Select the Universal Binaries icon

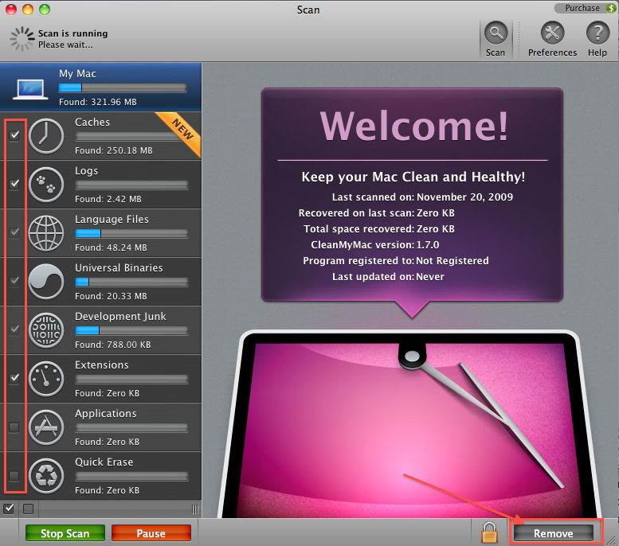coord(45,282)
